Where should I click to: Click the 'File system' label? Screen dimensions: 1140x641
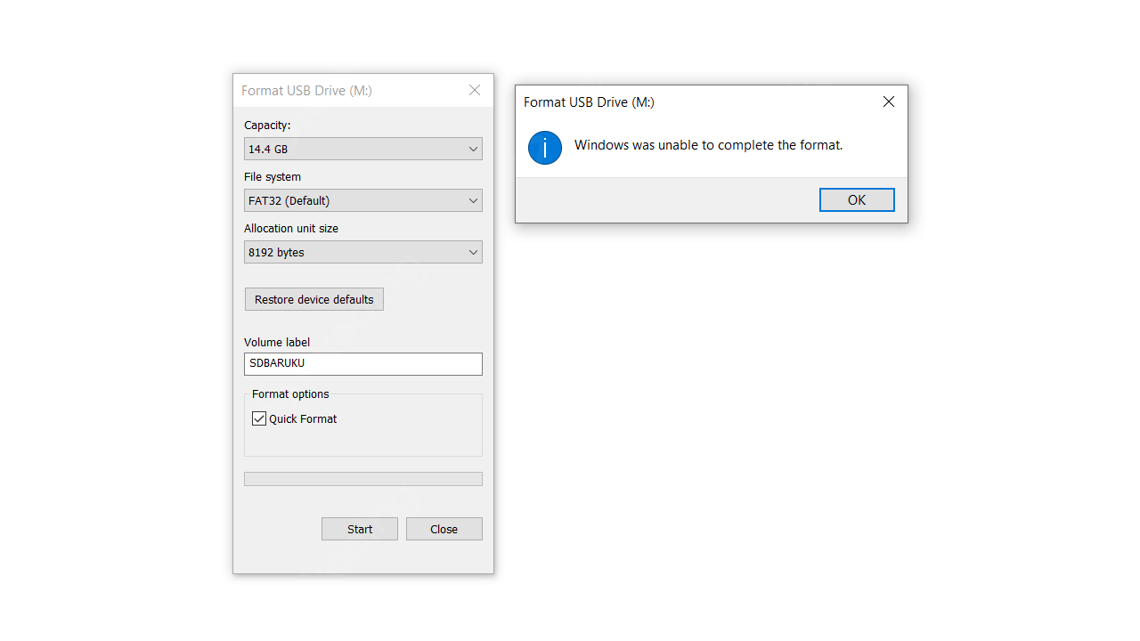[x=273, y=177]
